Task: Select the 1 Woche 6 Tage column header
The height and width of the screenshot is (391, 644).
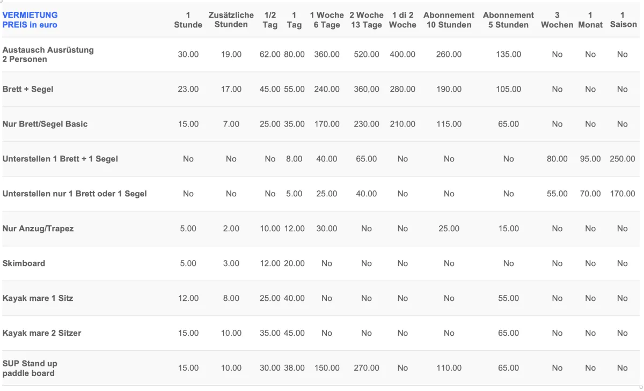Action: [x=327, y=20]
